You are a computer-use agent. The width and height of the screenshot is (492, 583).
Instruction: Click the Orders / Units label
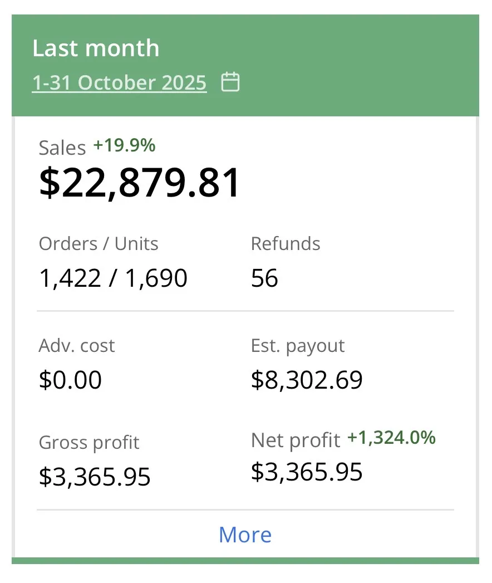click(98, 243)
